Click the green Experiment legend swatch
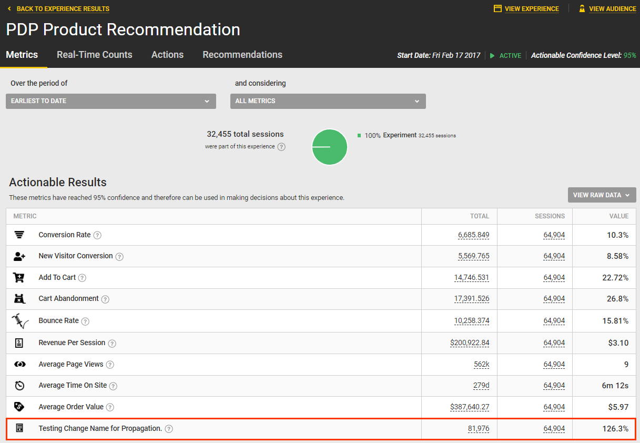The height and width of the screenshot is (443, 640). [x=359, y=135]
